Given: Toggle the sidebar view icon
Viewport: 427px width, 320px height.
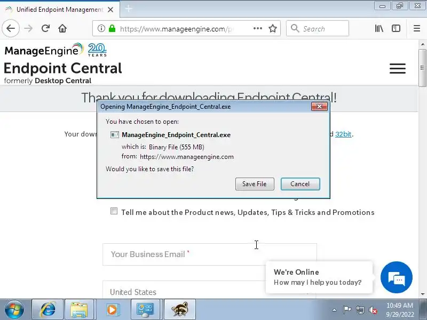Looking at the screenshot, I should [x=396, y=28].
